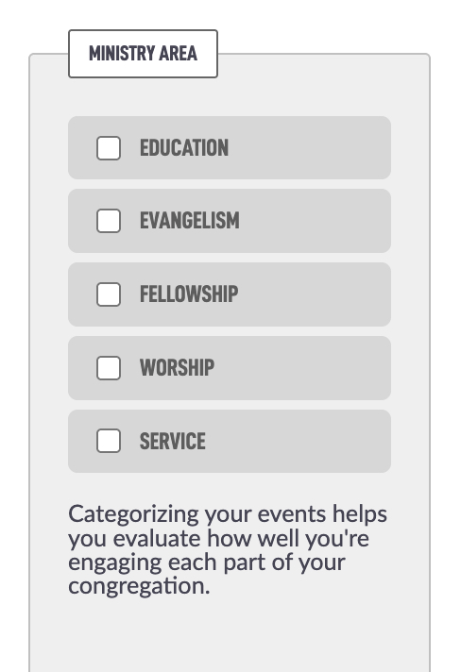This screenshot has width=461, height=672.
Task: Click the Categorizing your events help text
Action: (228, 550)
